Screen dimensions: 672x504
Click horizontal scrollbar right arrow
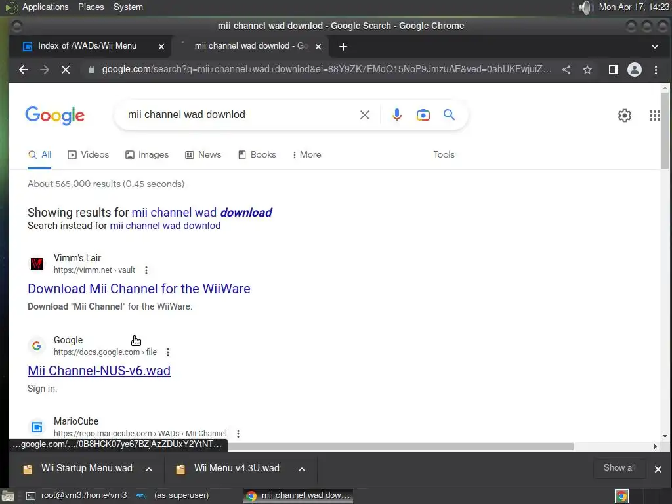pyautogui.click(x=656, y=446)
